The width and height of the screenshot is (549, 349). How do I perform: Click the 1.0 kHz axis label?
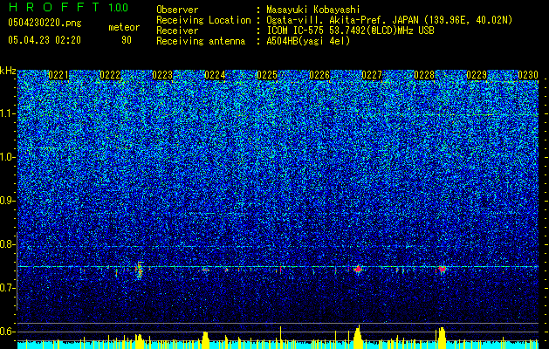point(8,157)
